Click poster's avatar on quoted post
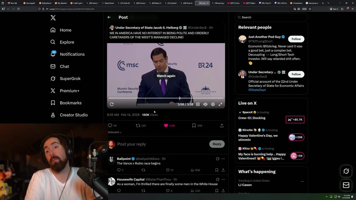This screenshot has width=356, height=200. (112, 28)
